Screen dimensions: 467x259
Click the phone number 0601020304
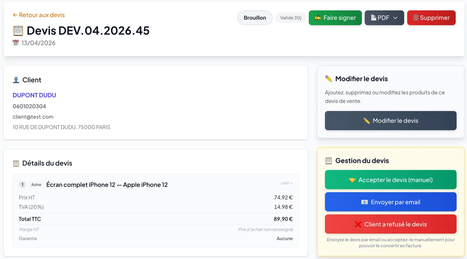coord(29,106)
